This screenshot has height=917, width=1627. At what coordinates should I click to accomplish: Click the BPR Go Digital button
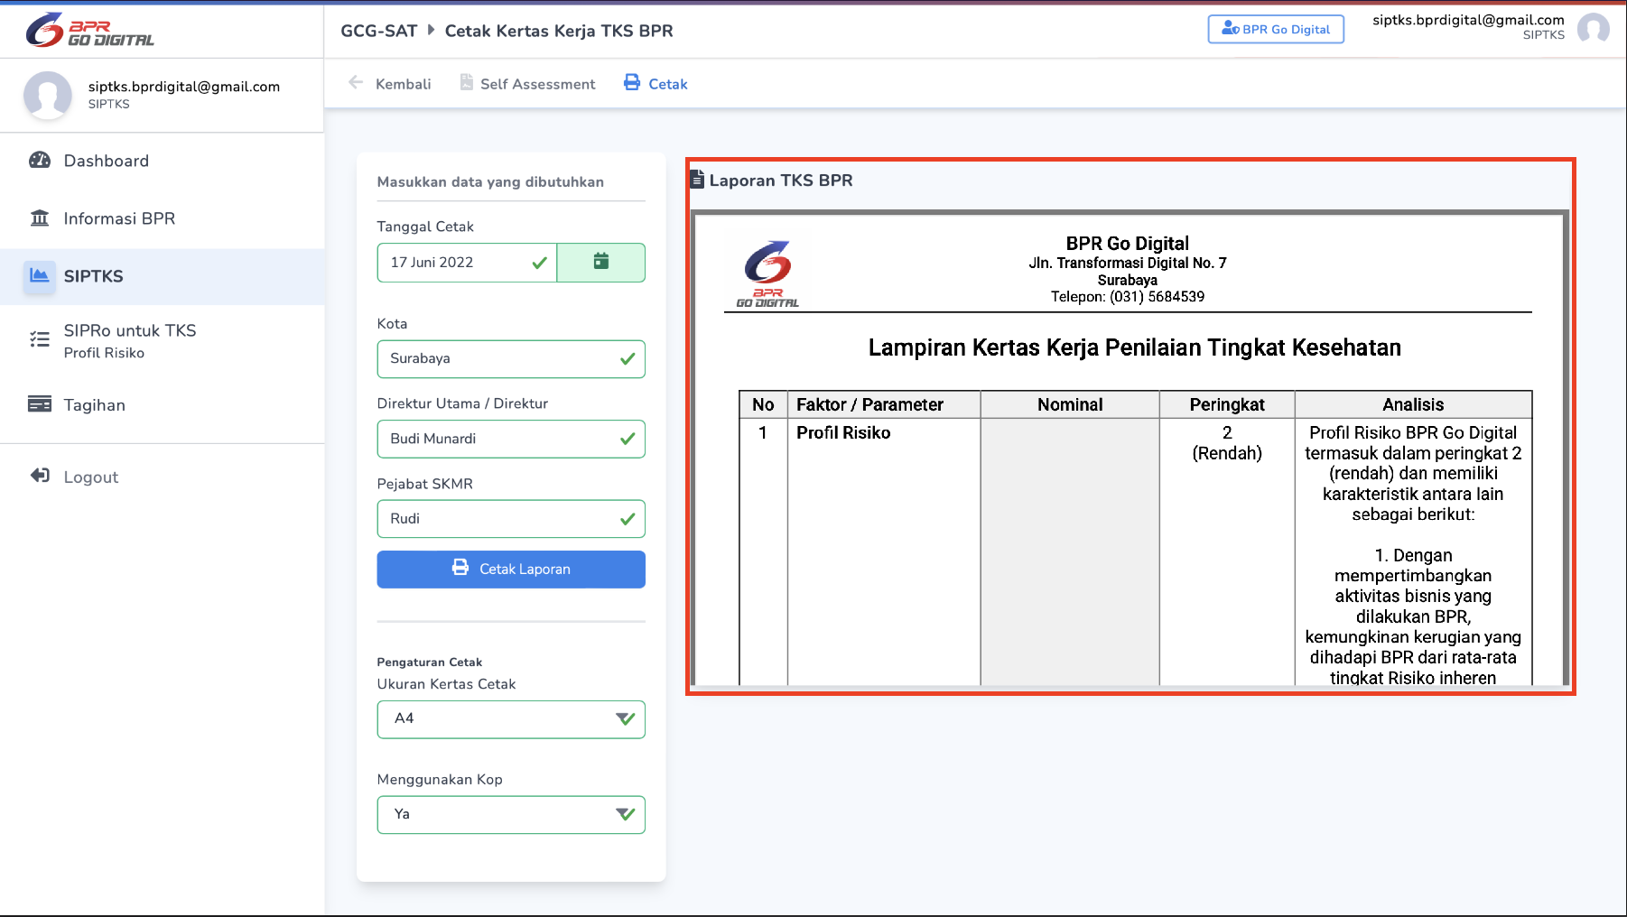(1276, 29)
